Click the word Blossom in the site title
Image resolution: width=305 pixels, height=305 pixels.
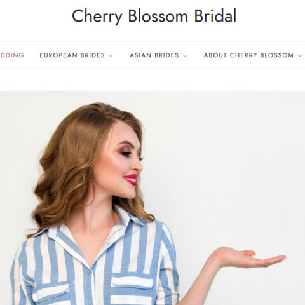tap(158, 16)
